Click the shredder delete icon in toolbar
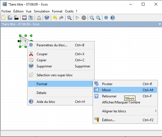This screenshot has height=137, width=162. 47,18
